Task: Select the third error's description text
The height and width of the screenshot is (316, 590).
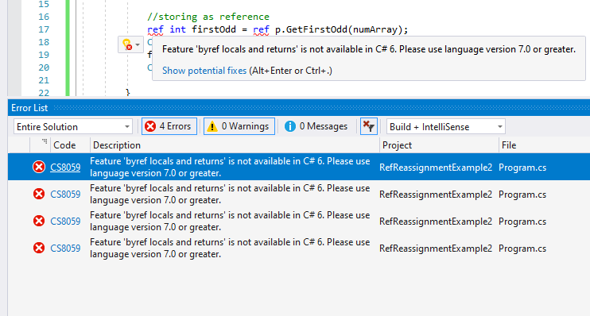Action: pos(230,222)
